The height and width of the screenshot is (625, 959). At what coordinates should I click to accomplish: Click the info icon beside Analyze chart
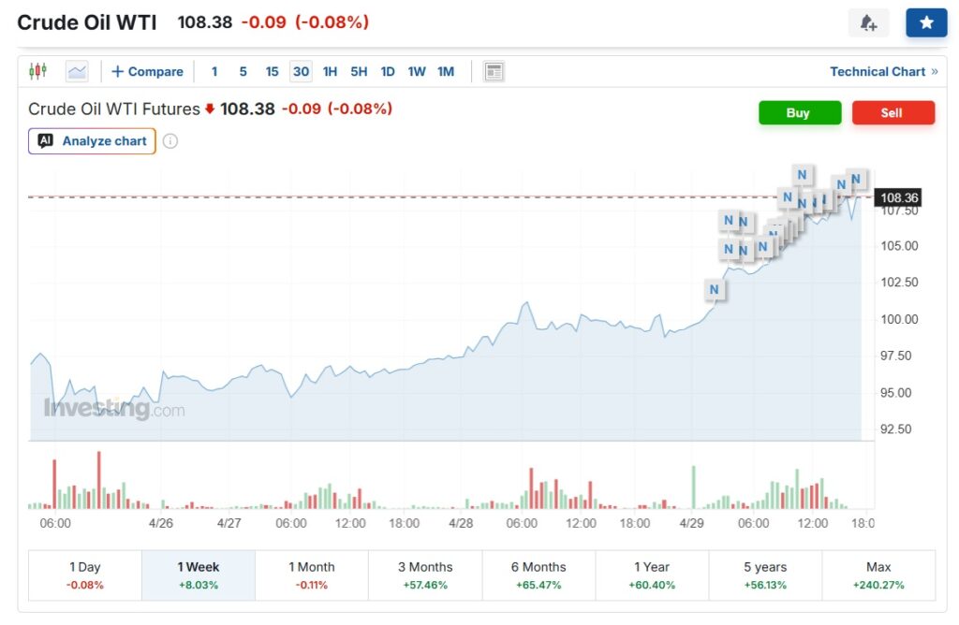coord(170,141)
